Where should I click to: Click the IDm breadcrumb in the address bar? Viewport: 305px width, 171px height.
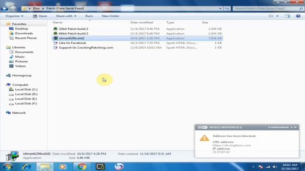tap(36, 9)
